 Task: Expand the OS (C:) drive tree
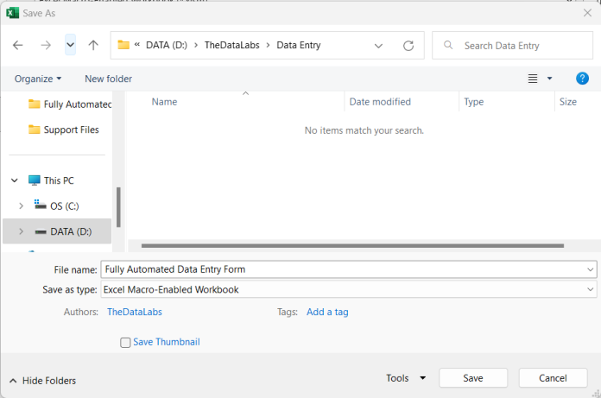point(21,206)
